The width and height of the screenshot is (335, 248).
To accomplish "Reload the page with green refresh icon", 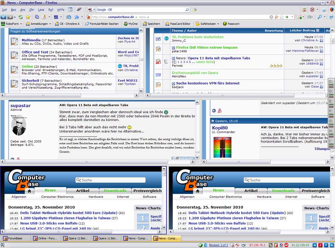I will coord(20,17).
